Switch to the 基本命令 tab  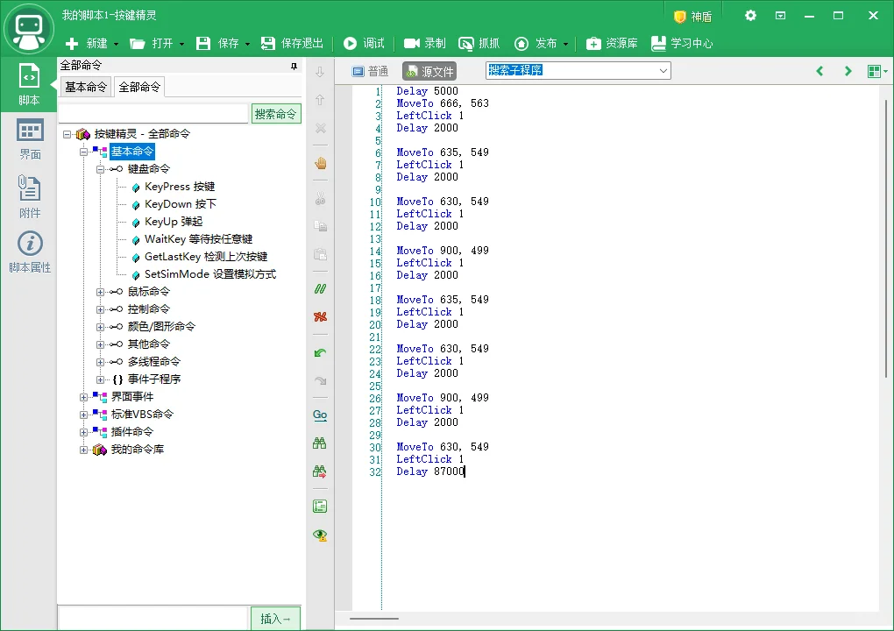[85, 86]
